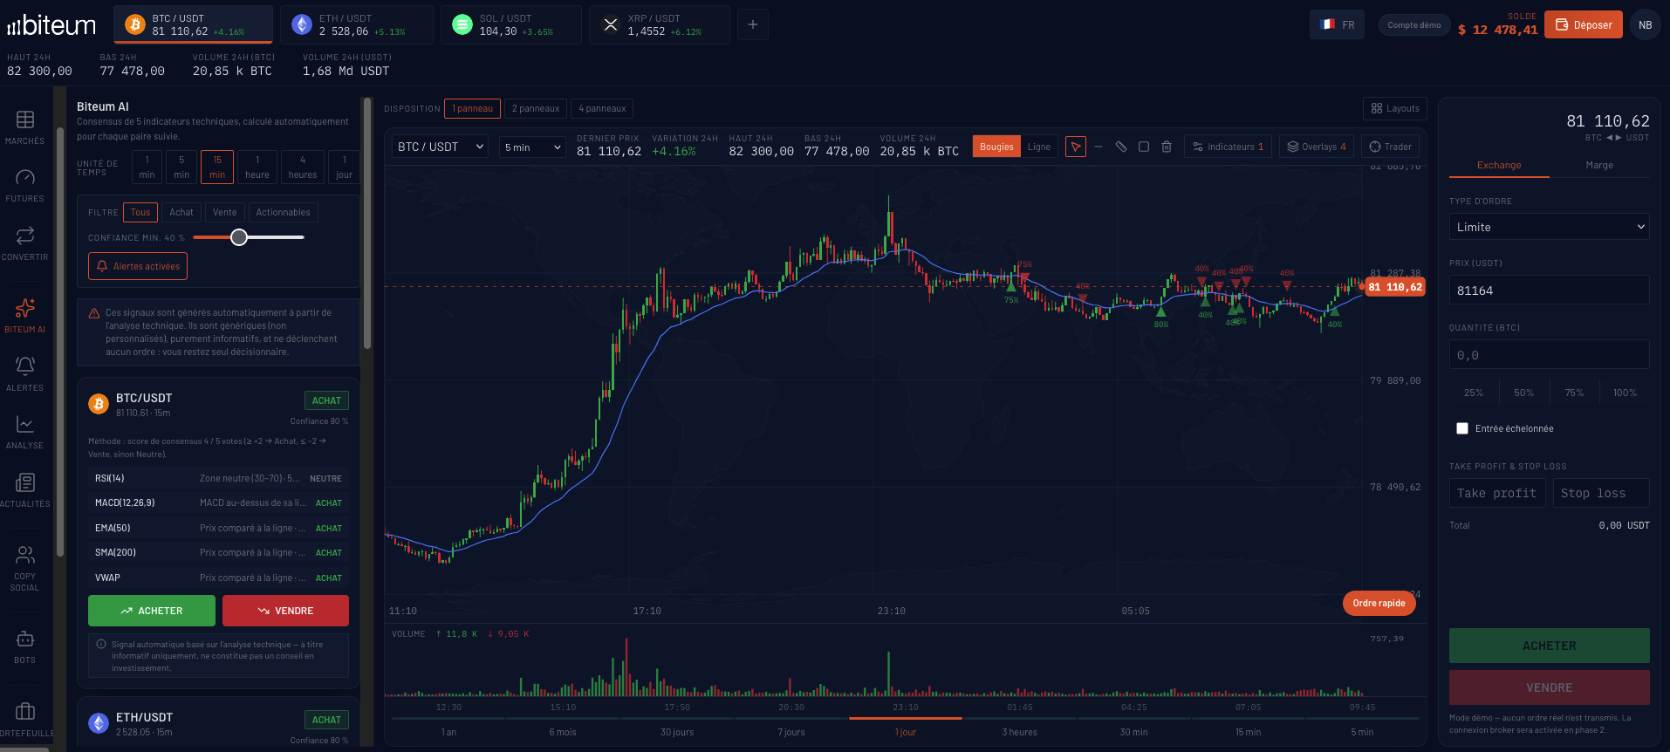
Task: Add a new pair tab with plus
Action: click(753, 24)
